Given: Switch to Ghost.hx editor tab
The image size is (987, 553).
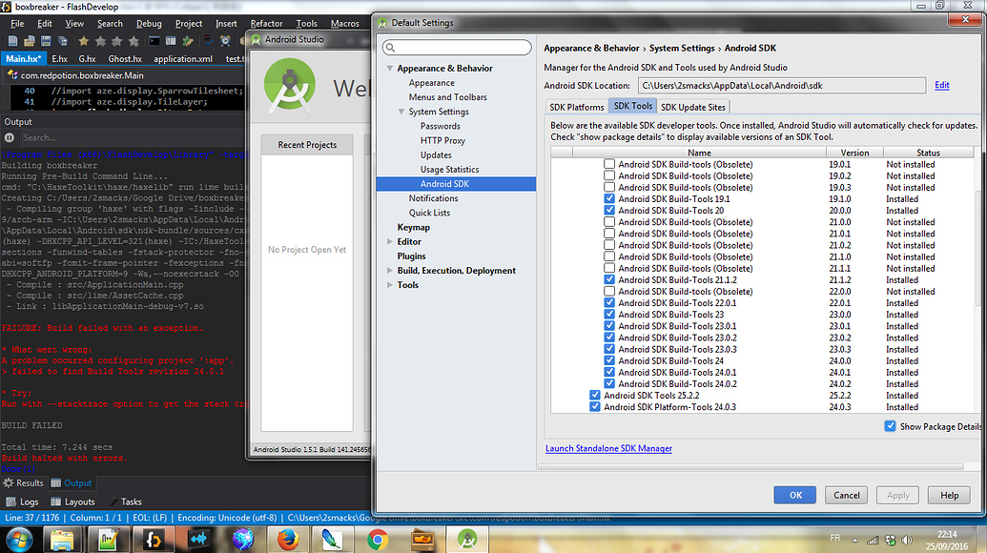Looking at the screenshot, I should pos(125,58).
